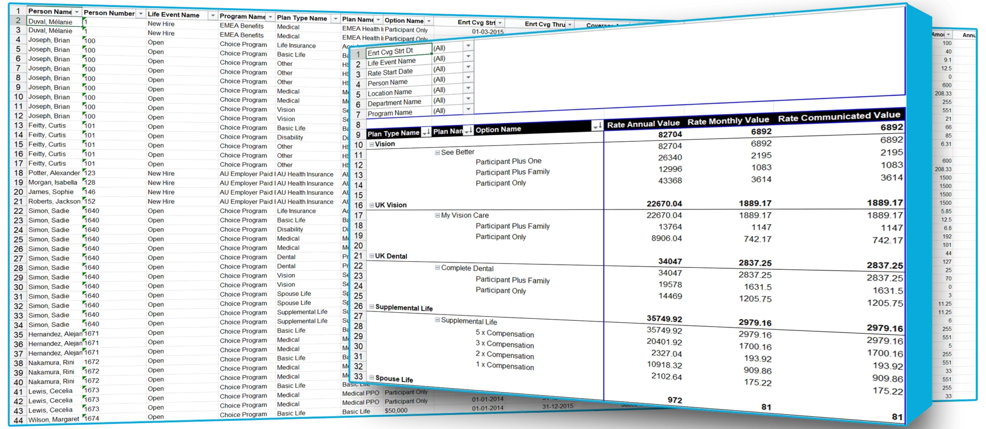The width and height of the screenshot is (986, 429).
Task: Click the Program Name header filter arrow
Action: point(270,17)
